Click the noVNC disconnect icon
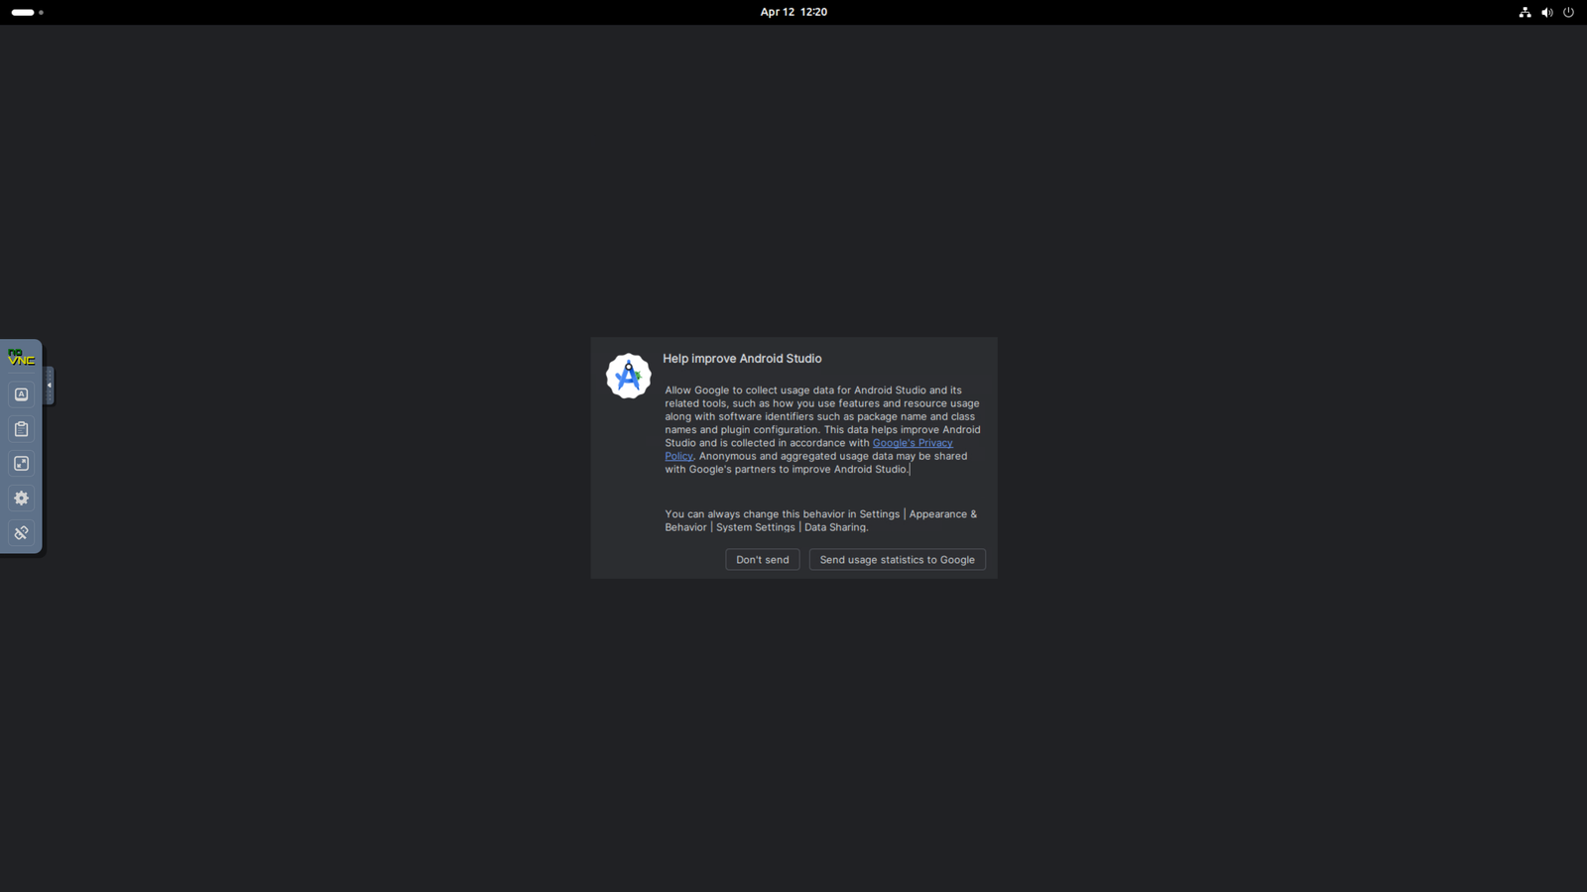The width and height of the screenshot is (1587, 892). point(21,533)
